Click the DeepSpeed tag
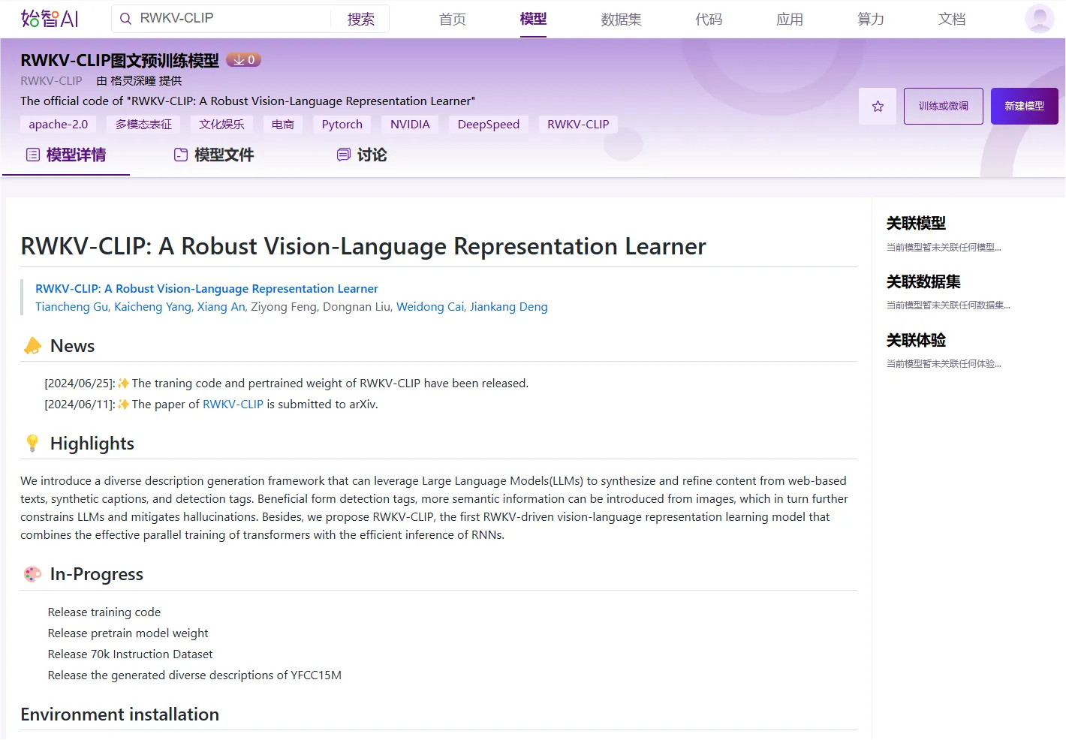 point(489,125)
